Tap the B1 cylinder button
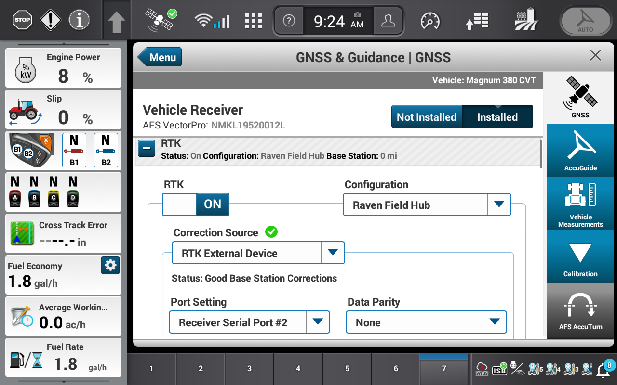Screen dimensions: 617x385 tap(74, 150)
